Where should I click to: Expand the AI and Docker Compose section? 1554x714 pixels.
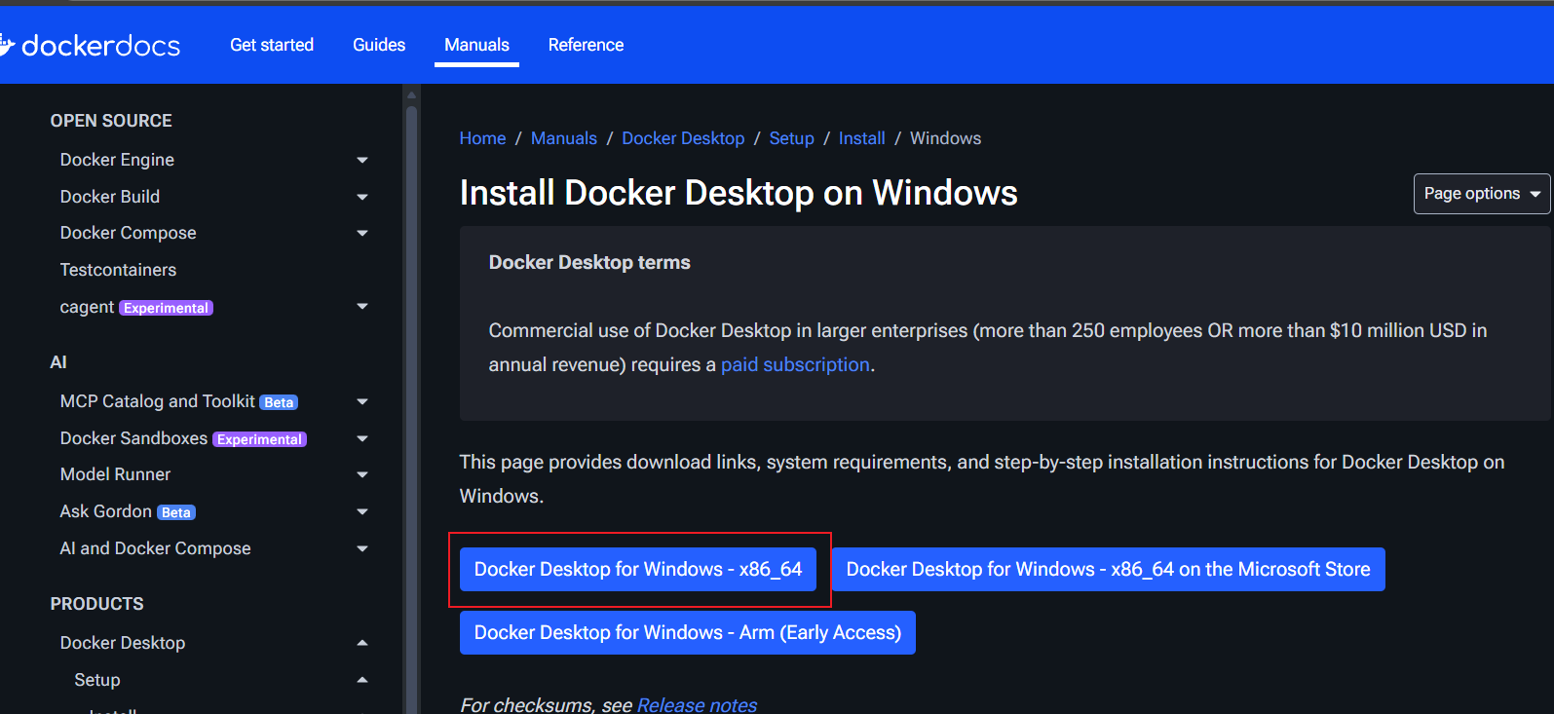(362, 548)
